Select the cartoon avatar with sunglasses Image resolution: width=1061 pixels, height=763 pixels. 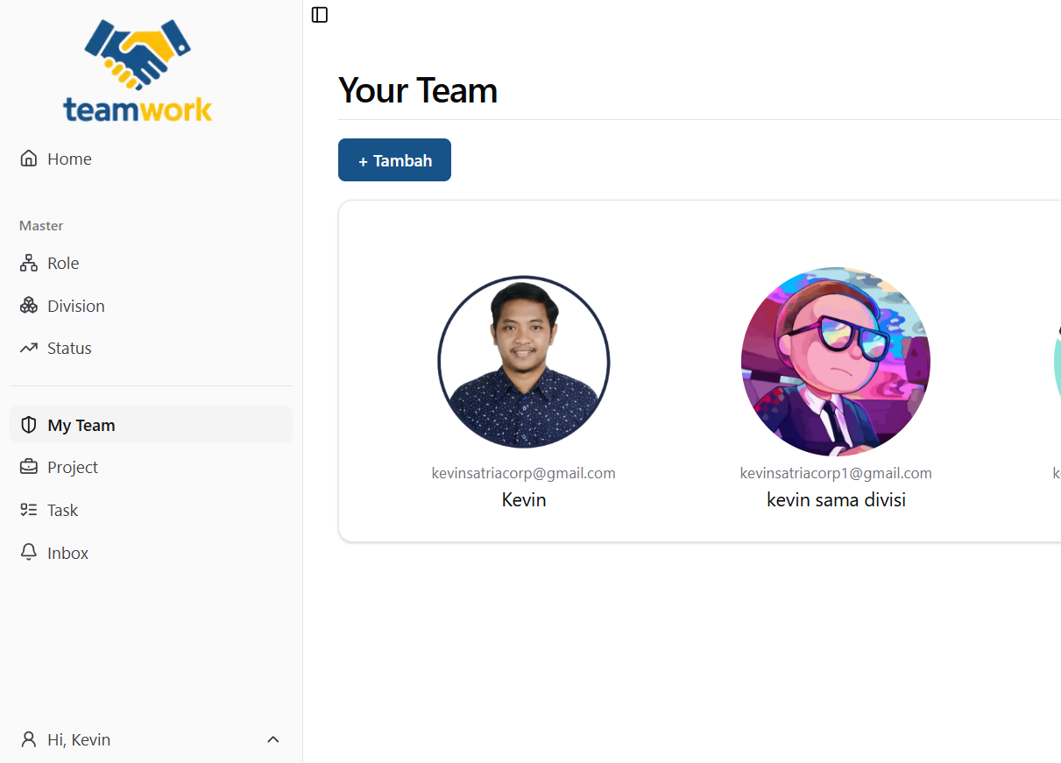pos(836,362)
